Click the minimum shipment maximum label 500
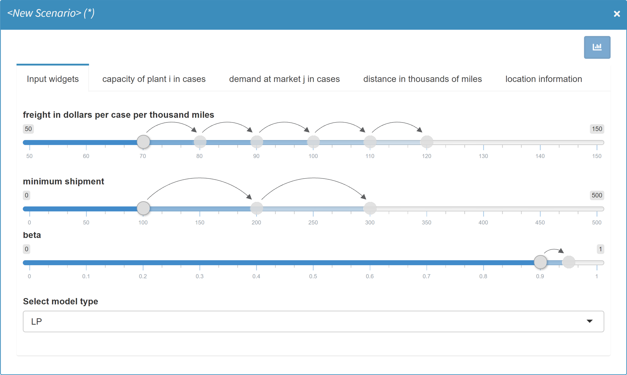Image resolution: width=627 pixels, height=375 pixels. tap(597, 195)
